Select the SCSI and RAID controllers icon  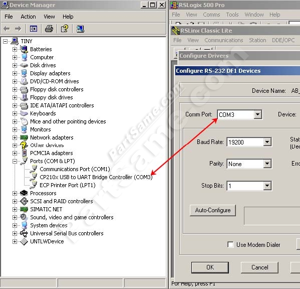(x=24, y=201)
